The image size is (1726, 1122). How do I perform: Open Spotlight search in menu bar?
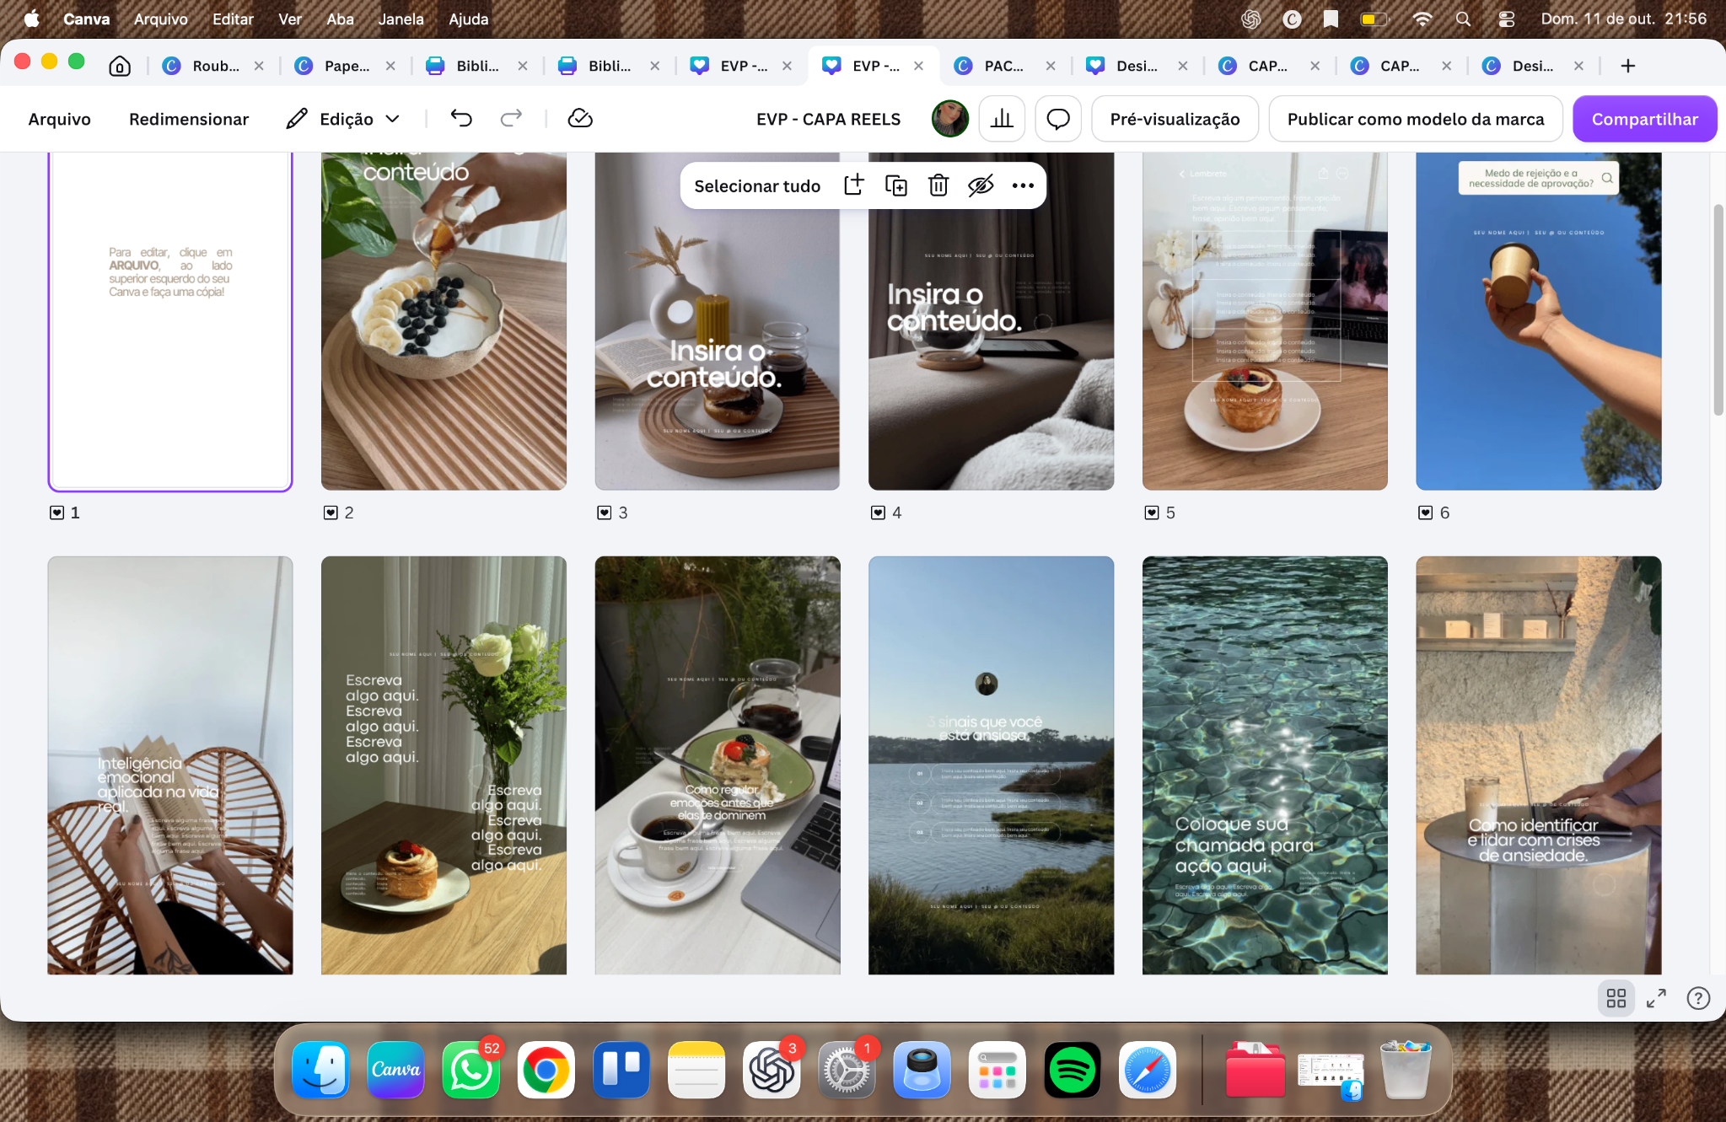(x=1463, y=19)
